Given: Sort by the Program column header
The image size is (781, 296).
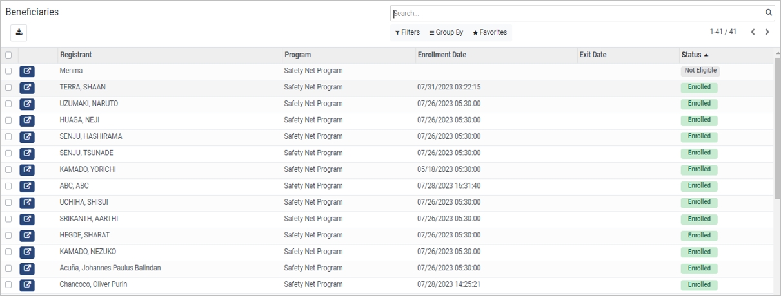Looking at the screenshot, I should tap(297, 55).
